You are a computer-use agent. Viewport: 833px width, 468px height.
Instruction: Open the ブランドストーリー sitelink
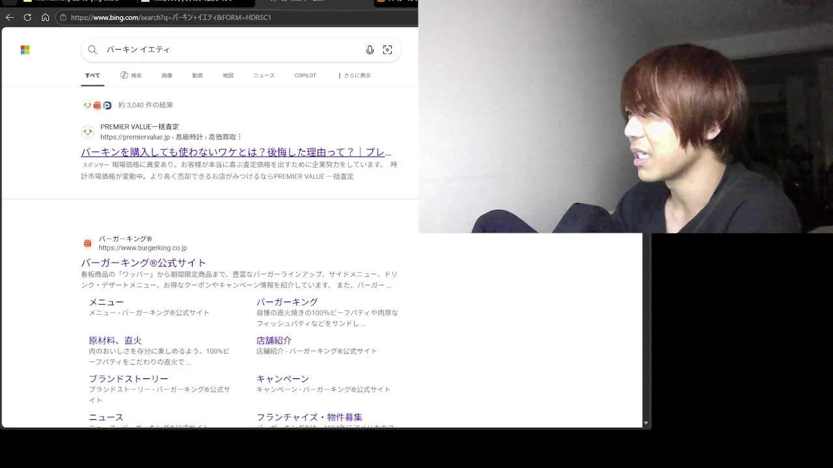pos(128,378)
